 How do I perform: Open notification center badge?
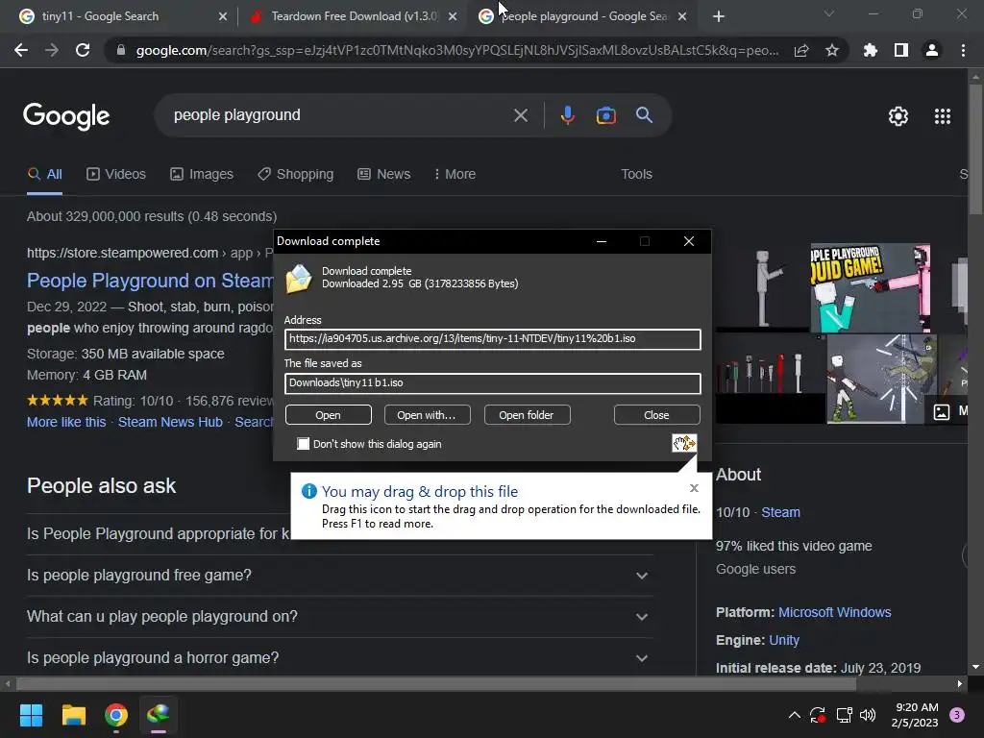click(957, 715)
